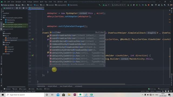173x97 pixels.
Task: Choose first sendBroadcastAsUser autocomplete suggestion
Action: tap(77, 35)
